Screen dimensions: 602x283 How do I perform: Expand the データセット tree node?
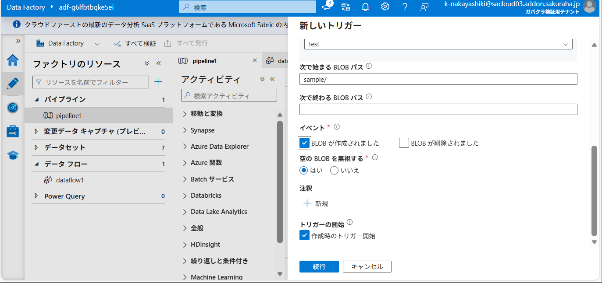pos(36,147)
